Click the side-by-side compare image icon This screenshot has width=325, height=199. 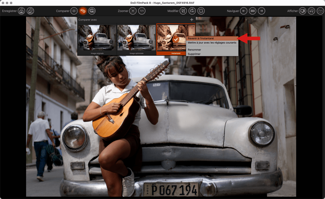[x=92, y=11]
